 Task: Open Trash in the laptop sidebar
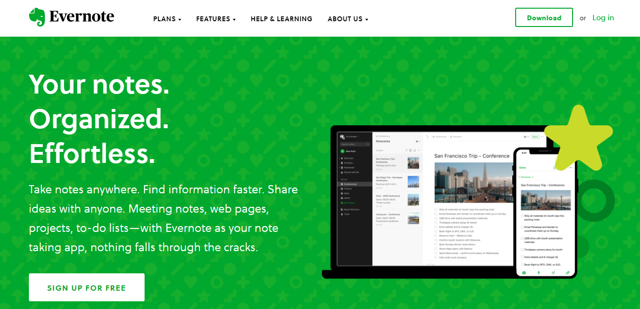pyautogui.click(x=345, y=214)
